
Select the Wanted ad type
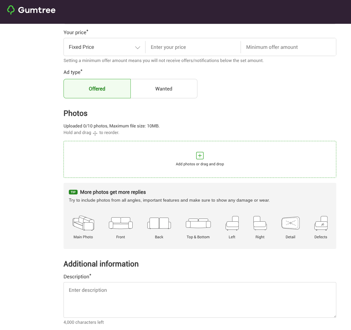pos(164,89)
